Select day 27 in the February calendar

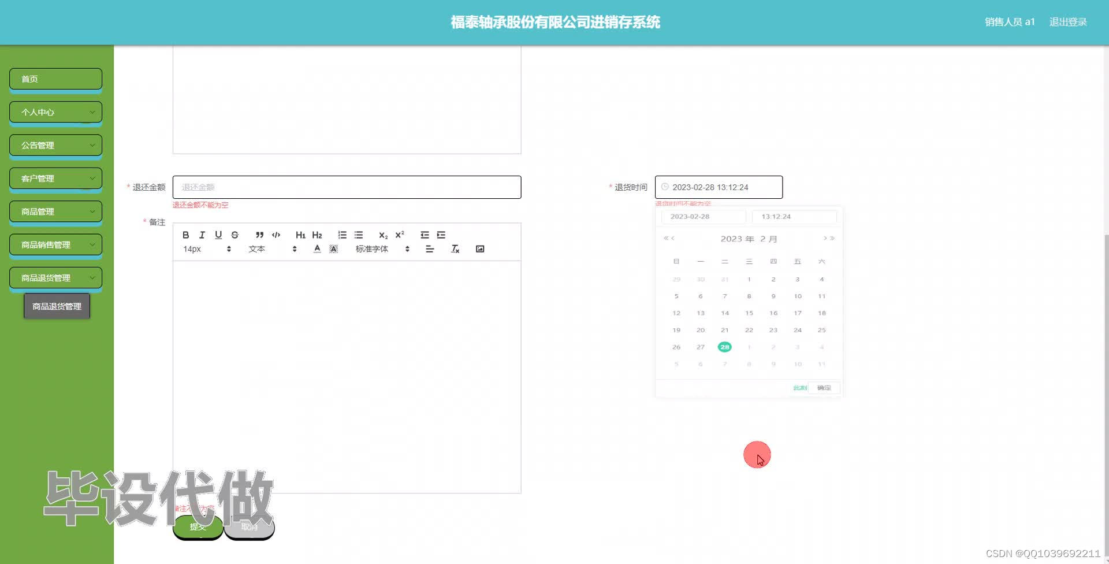click(701, 347)
